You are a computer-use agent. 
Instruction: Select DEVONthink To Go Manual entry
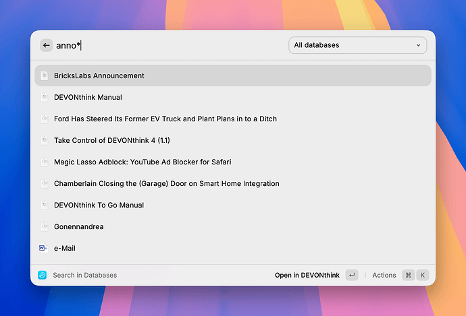tap(99, 205)
